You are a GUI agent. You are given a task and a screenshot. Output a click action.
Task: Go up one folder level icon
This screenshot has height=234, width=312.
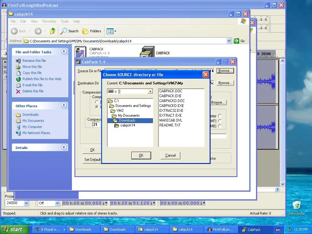point(53,31)
